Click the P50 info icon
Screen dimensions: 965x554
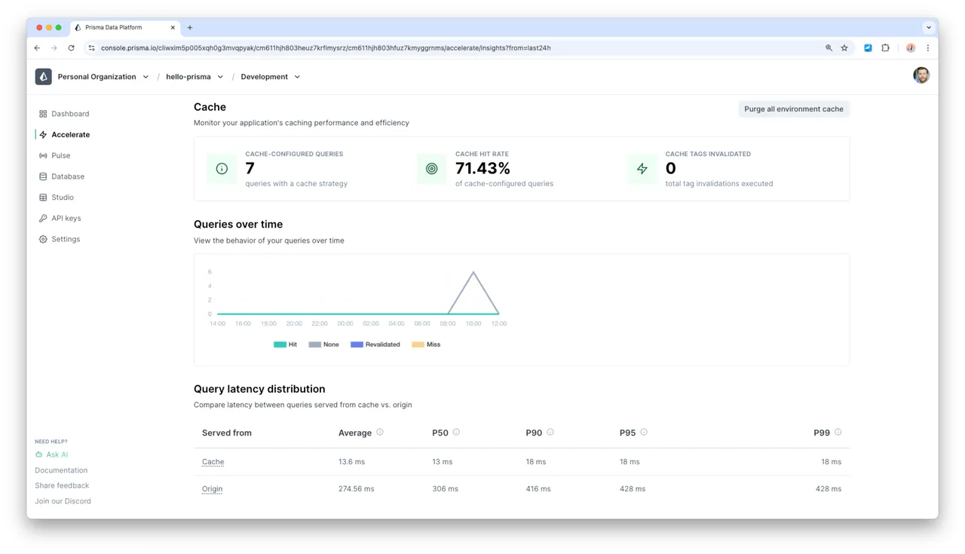coord(456,433)
